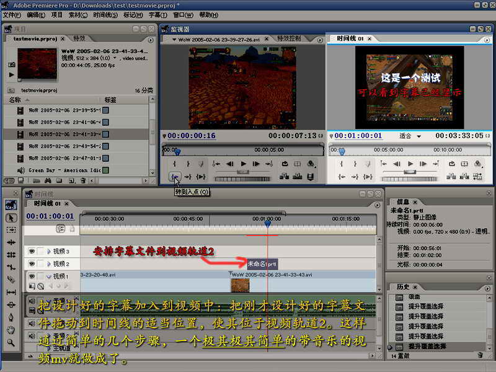Play the clip in the source monitor
The width and height of the screenshot is (496, 372).
(243, 164)
